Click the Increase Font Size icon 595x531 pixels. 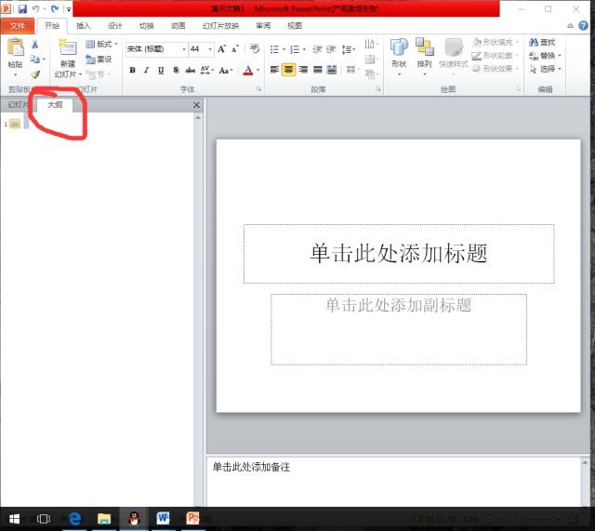pyautogui.click(x=221, y=49)
